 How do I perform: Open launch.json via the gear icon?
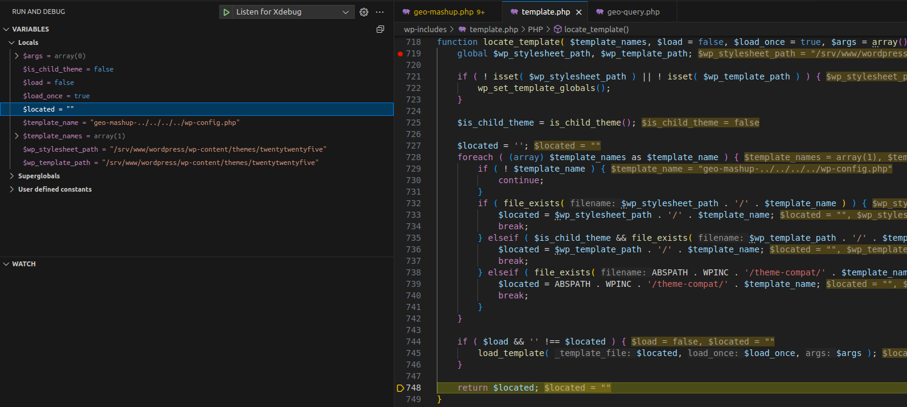tap(364, 12)
